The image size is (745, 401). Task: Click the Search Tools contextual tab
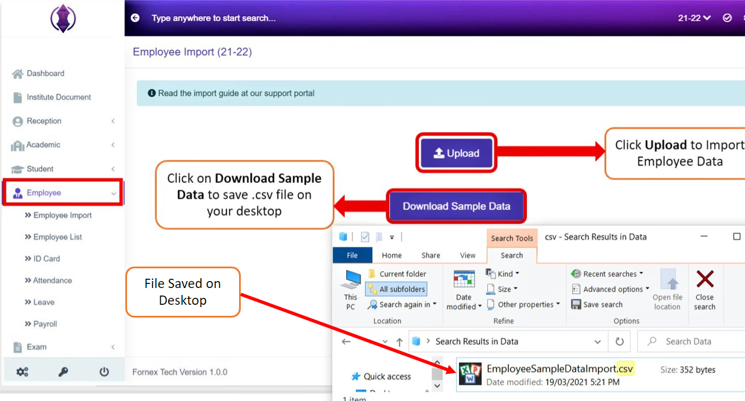click(x=512, y=238)
